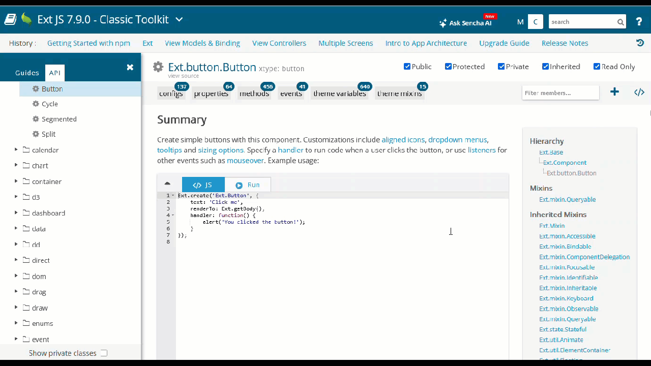Image resolution: width=651 pixels, height=366 pixels.
Task: Open the Ext history link
Action: (x=147, y=43)
